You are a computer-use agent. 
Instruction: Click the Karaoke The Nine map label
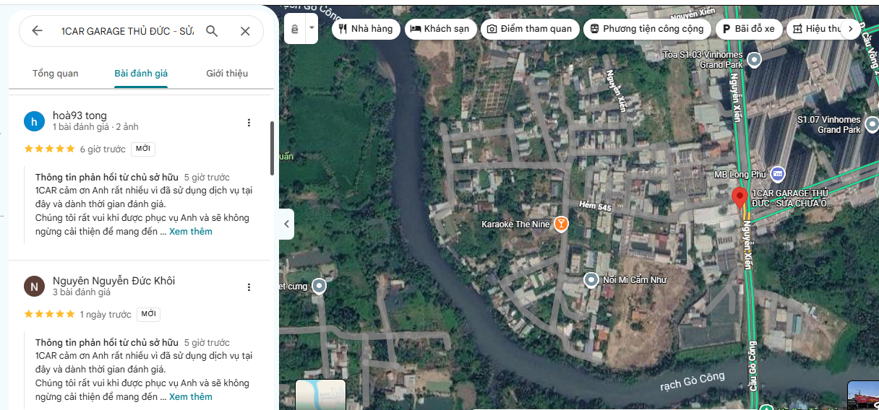[x=515, y=224]
